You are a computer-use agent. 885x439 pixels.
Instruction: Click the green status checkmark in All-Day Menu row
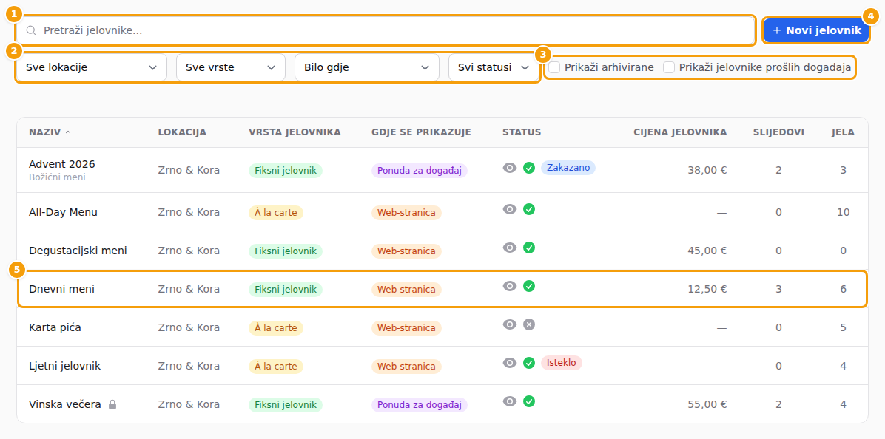[529, 209]
